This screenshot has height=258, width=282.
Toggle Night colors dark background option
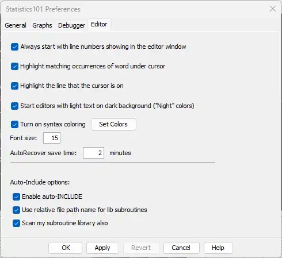14,106
